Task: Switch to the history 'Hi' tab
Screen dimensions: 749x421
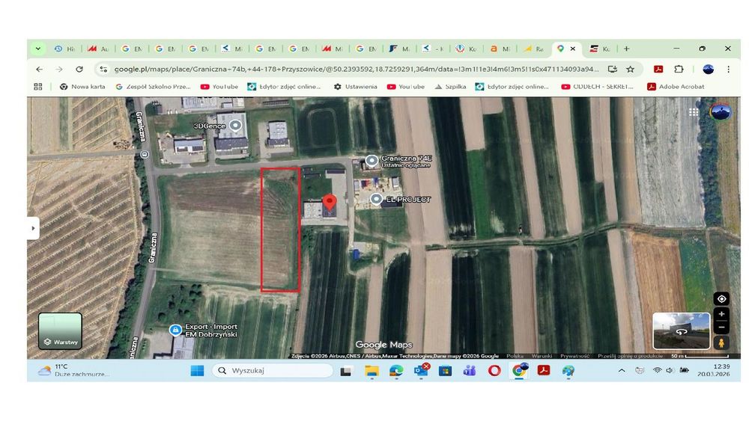Action: (x=64, y=49)
